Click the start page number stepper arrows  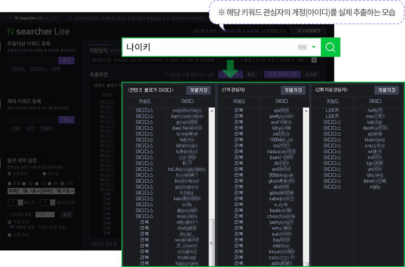coord(20,203)
